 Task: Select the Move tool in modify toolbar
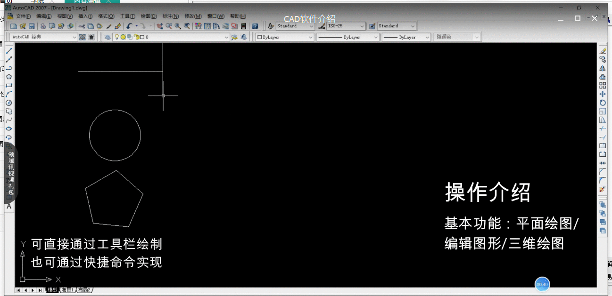point(603,94)
